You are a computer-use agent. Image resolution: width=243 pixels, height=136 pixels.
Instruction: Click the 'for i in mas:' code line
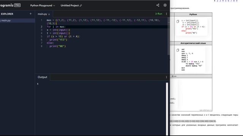tap(56, 27)
